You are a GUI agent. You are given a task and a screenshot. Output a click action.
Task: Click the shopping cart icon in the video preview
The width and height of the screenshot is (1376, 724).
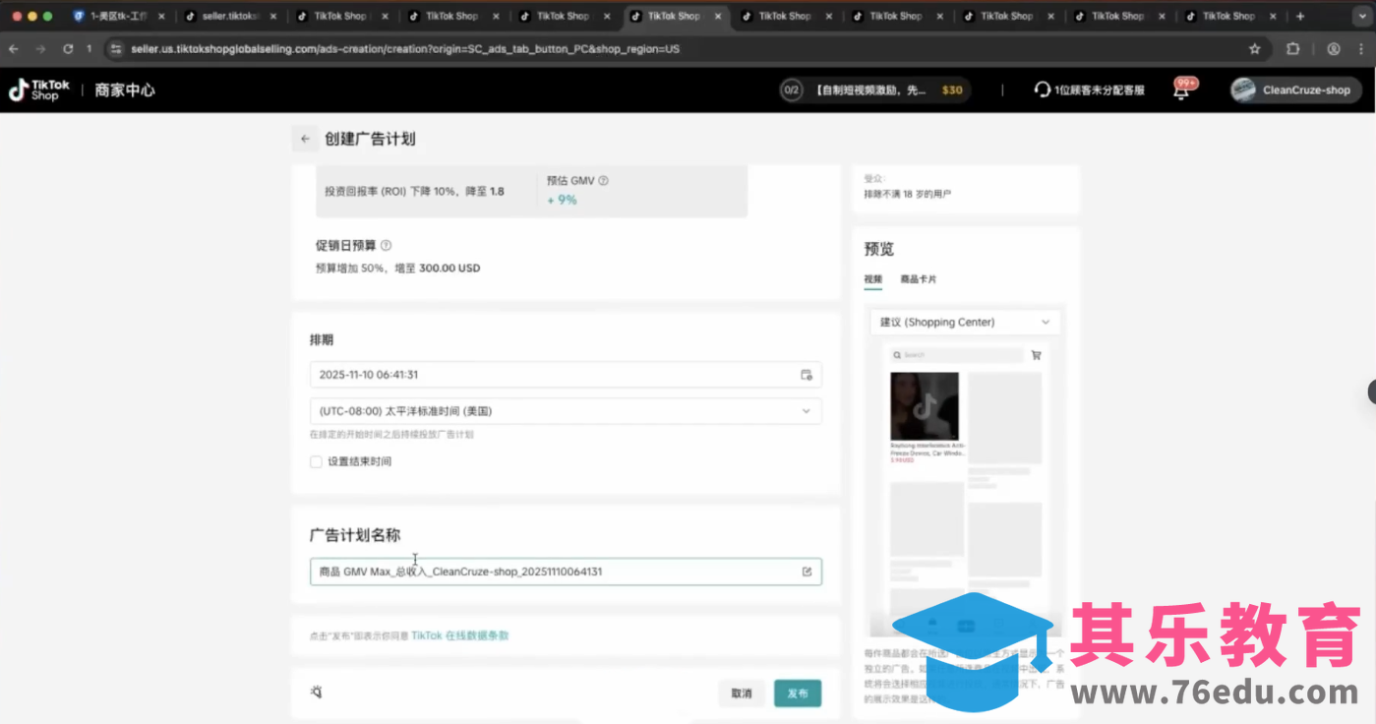pyautogui.click(x=1035, y=355)
